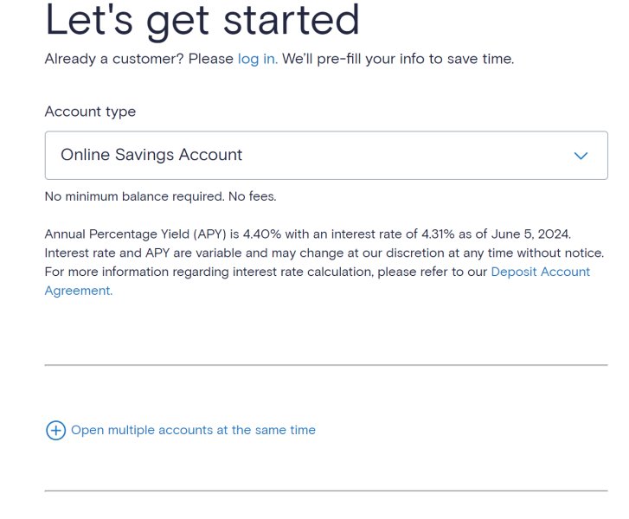This screenshot has height=519, width=629.
Task: Click the Let's get started heading
Action: coord(202,19)
